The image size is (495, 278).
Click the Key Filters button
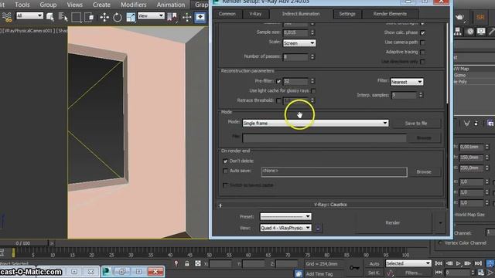(x=414, y=273)
